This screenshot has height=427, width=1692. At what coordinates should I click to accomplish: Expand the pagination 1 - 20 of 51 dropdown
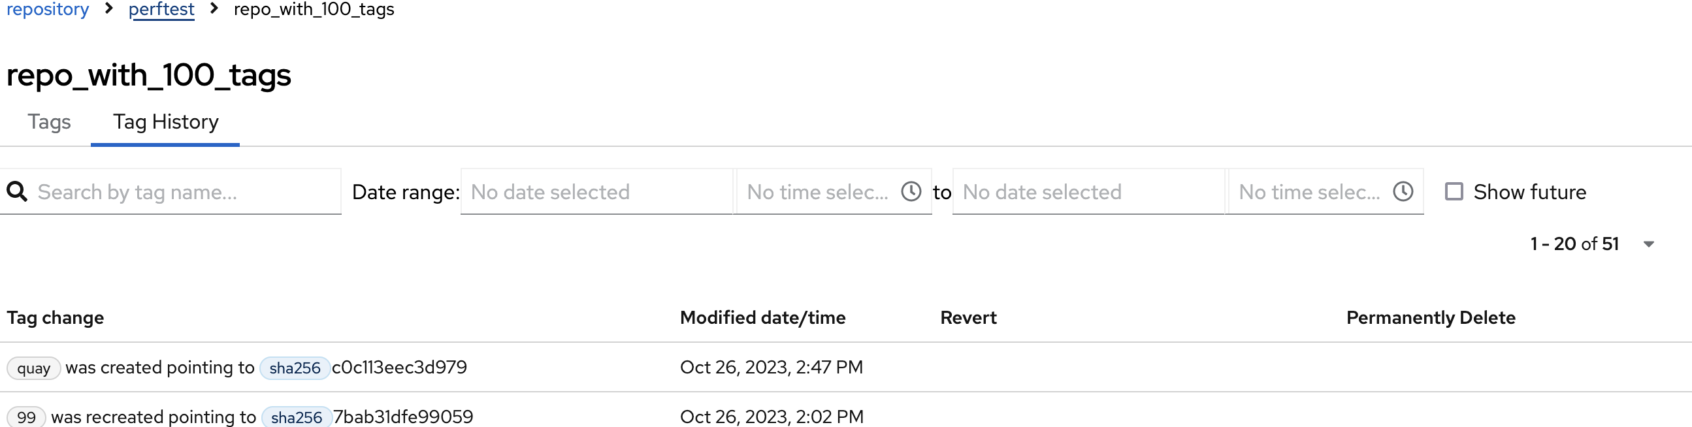(x=1648, y=244)
